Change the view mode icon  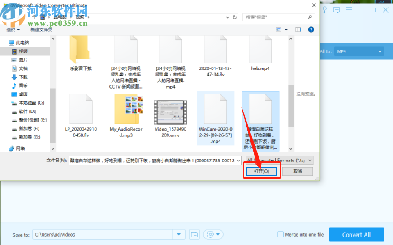click(x=278, y=30)
